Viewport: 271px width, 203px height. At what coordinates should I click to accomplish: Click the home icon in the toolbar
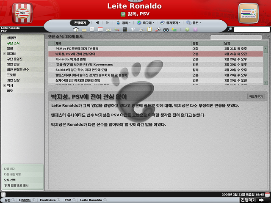point(76,30)
